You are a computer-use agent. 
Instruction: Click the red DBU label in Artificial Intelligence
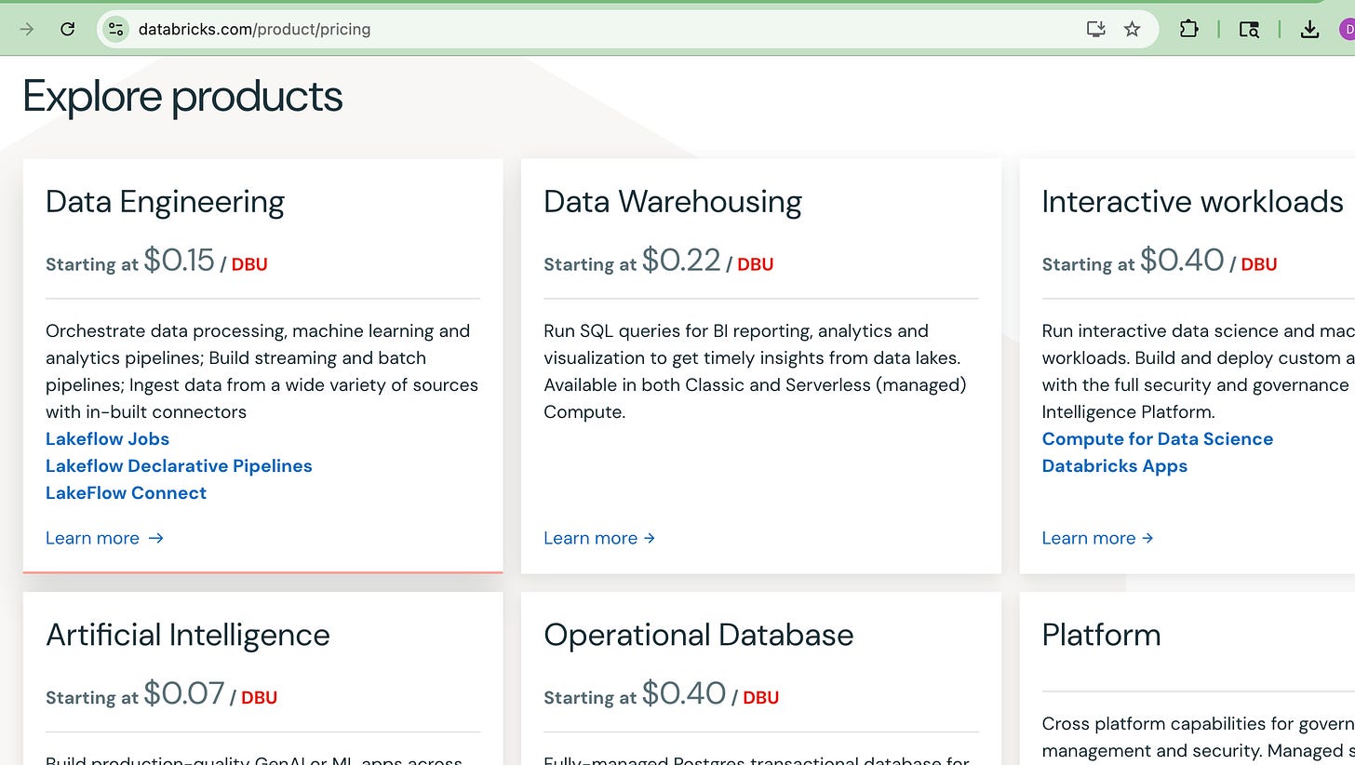[x=260, y=697]
